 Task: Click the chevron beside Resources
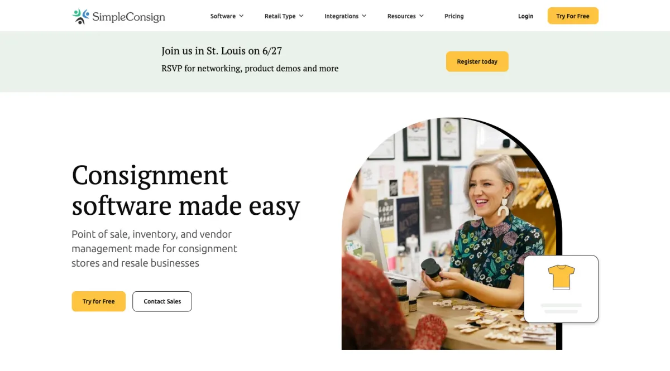pyautogui.click(x=421, y=16)
